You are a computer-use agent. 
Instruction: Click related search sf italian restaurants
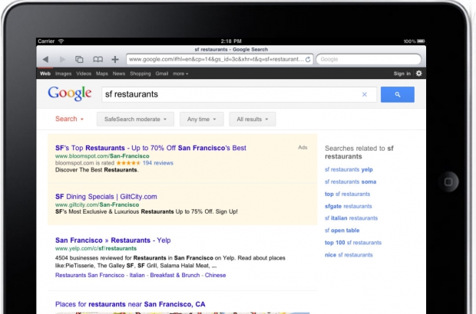(351, 218)
